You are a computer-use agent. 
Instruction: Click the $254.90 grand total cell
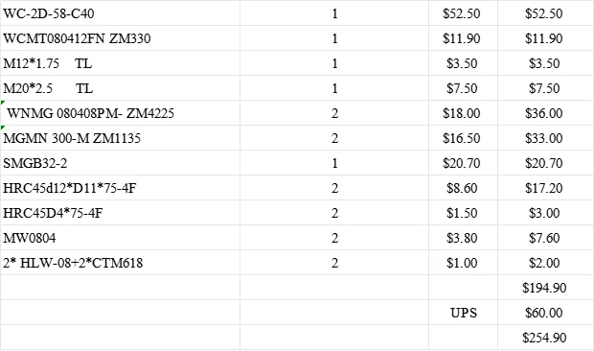545,338
